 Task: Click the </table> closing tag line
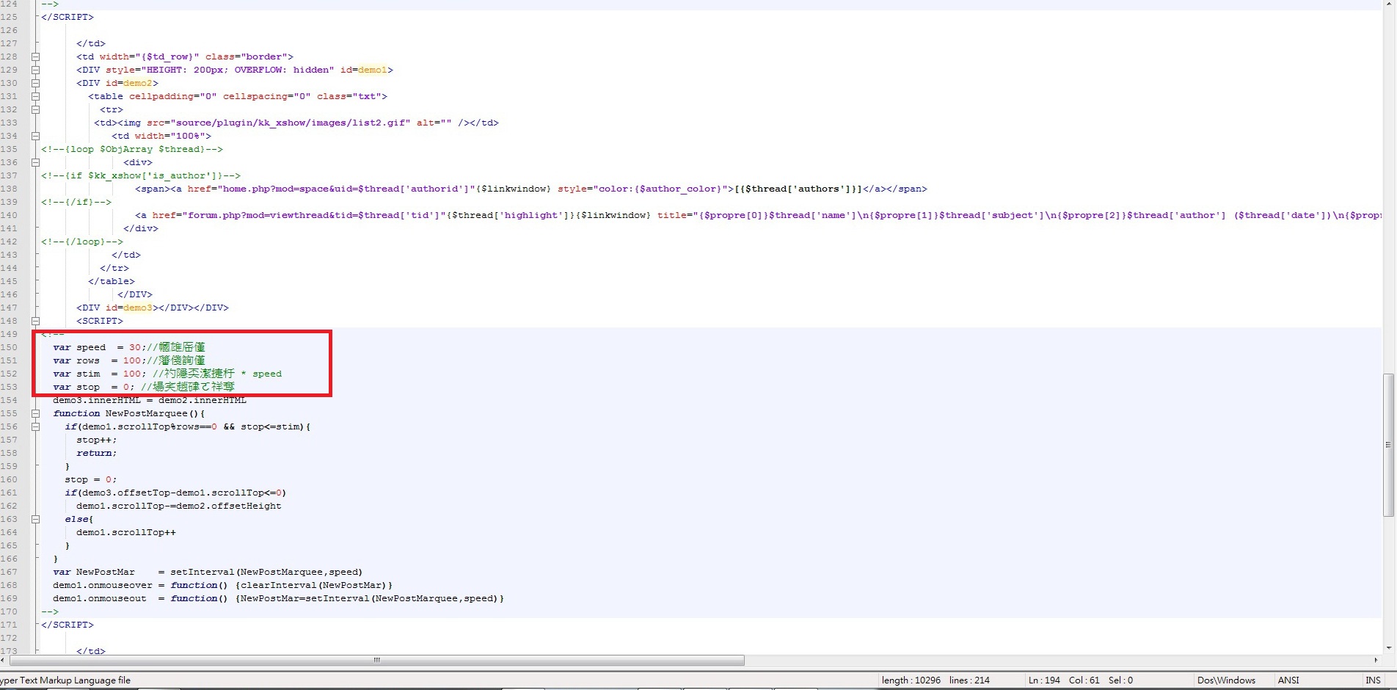[x=112, y=281]
